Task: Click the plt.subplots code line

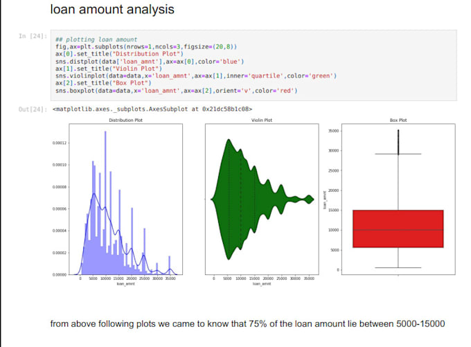Action: point(146,46)
